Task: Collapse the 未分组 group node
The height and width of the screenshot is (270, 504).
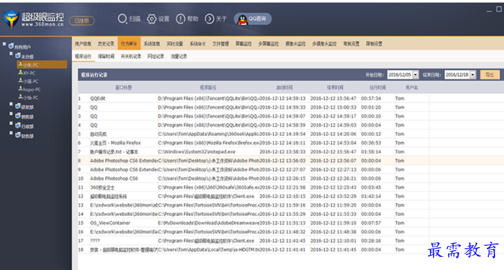Action: 11,53
